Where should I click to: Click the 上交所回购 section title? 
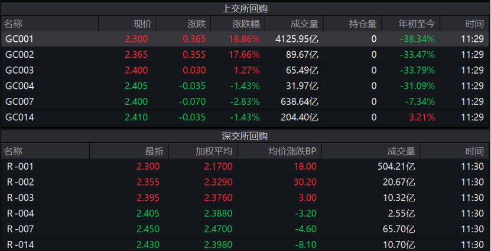(245, 8)
